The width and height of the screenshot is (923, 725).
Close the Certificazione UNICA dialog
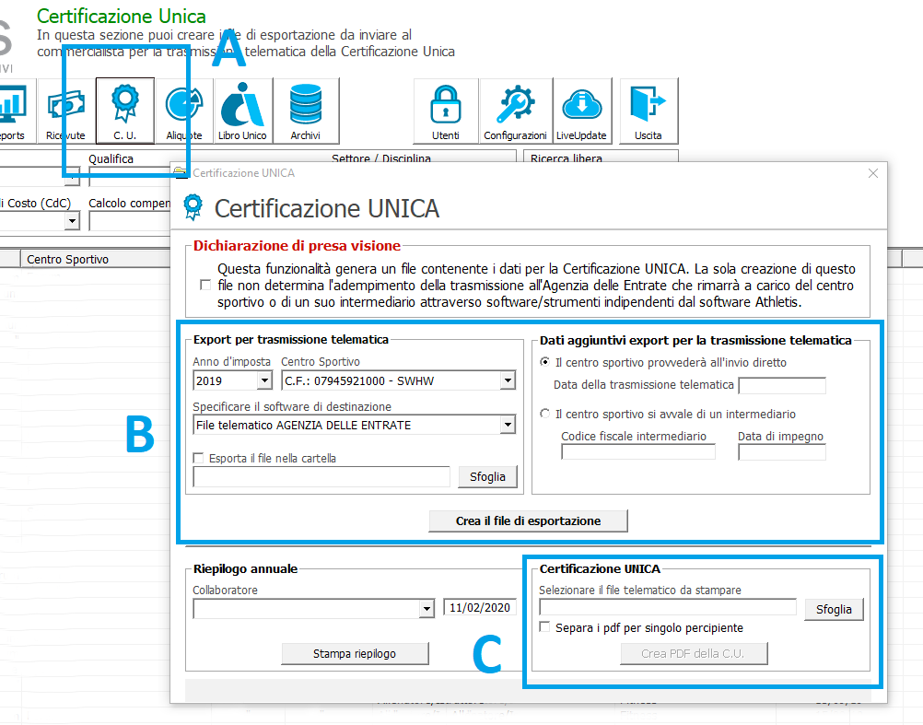(x=873, y=173)
